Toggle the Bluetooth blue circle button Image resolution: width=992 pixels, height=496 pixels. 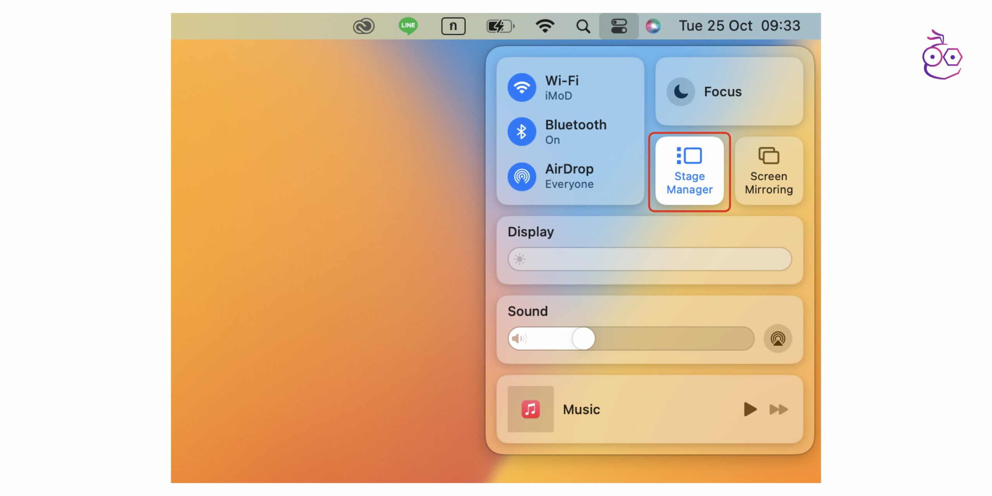tap(522, 132)
